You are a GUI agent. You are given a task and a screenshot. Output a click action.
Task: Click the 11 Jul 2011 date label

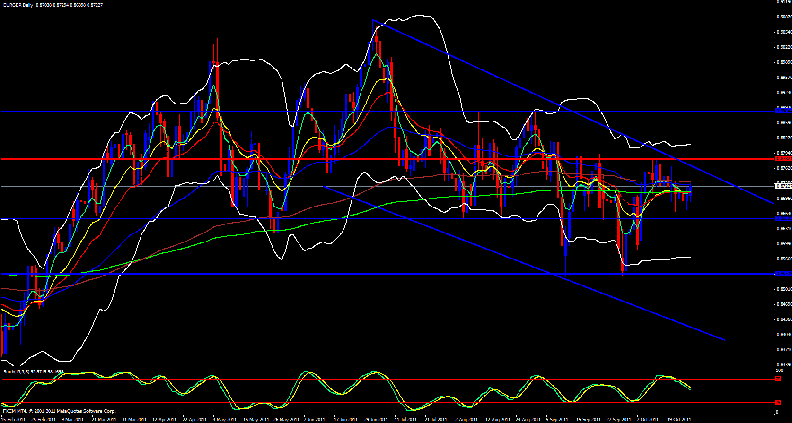pos(406,419)
